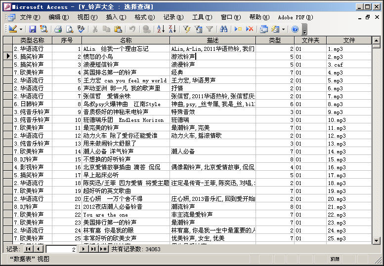Click the Apply Filter funnel icon
This screenshot has width=384, height=266.
coord(210,29)
